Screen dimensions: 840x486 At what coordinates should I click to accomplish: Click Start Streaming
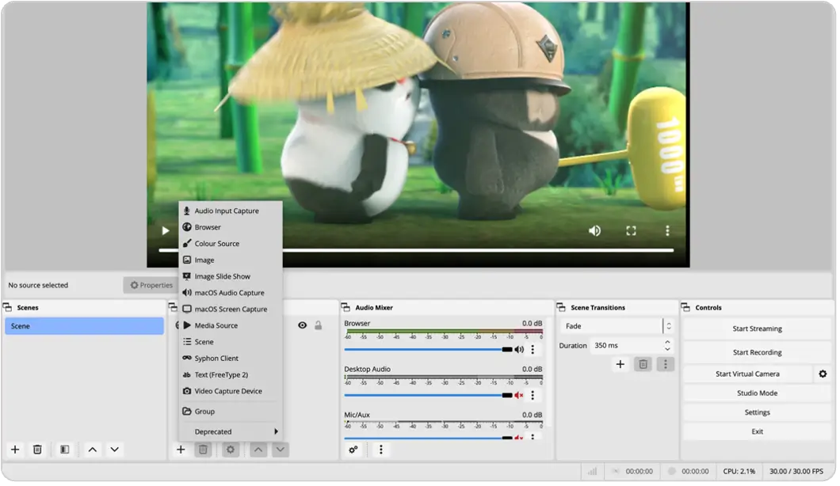pos(758,330)
